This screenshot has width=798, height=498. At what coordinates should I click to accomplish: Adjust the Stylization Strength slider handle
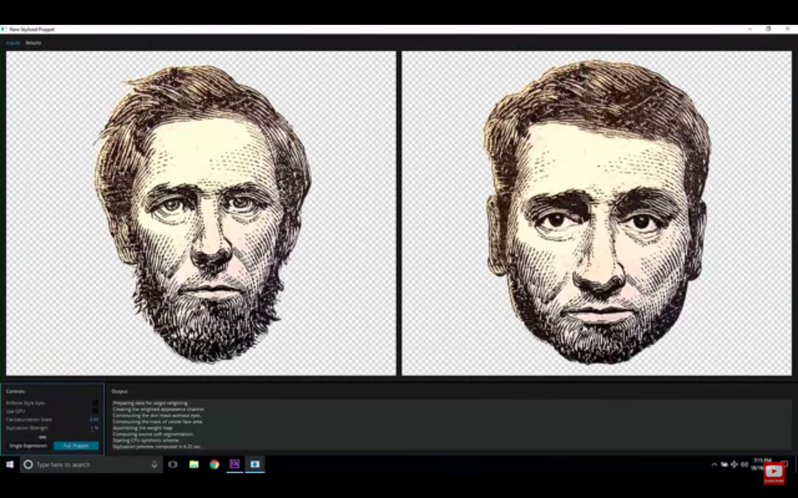click(x=42, y=437)
